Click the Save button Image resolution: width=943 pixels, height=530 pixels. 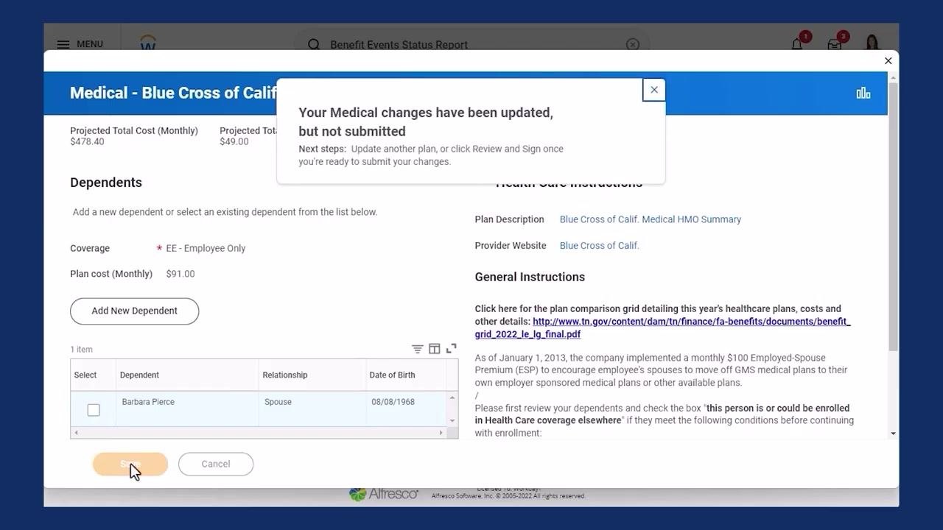coord(130,464)
